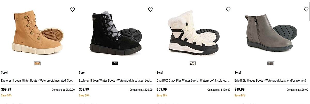Open Explorer III Joan Winter Boots Suede title link
The width and height of the screenshot is (310, 104).
click(37, 81)
